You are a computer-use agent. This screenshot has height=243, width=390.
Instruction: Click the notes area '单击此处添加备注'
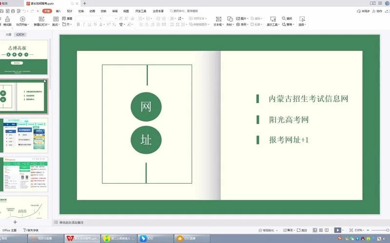[72, 223]
